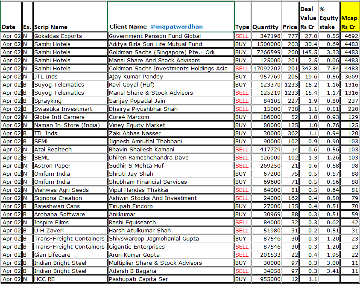Select the Date column header

click(11, 17)
